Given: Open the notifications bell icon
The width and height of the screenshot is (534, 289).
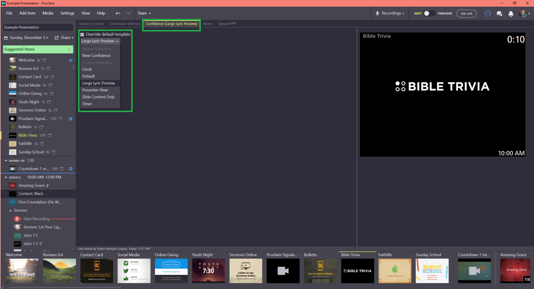Looking at the screenshot, I should pos(511,14).
